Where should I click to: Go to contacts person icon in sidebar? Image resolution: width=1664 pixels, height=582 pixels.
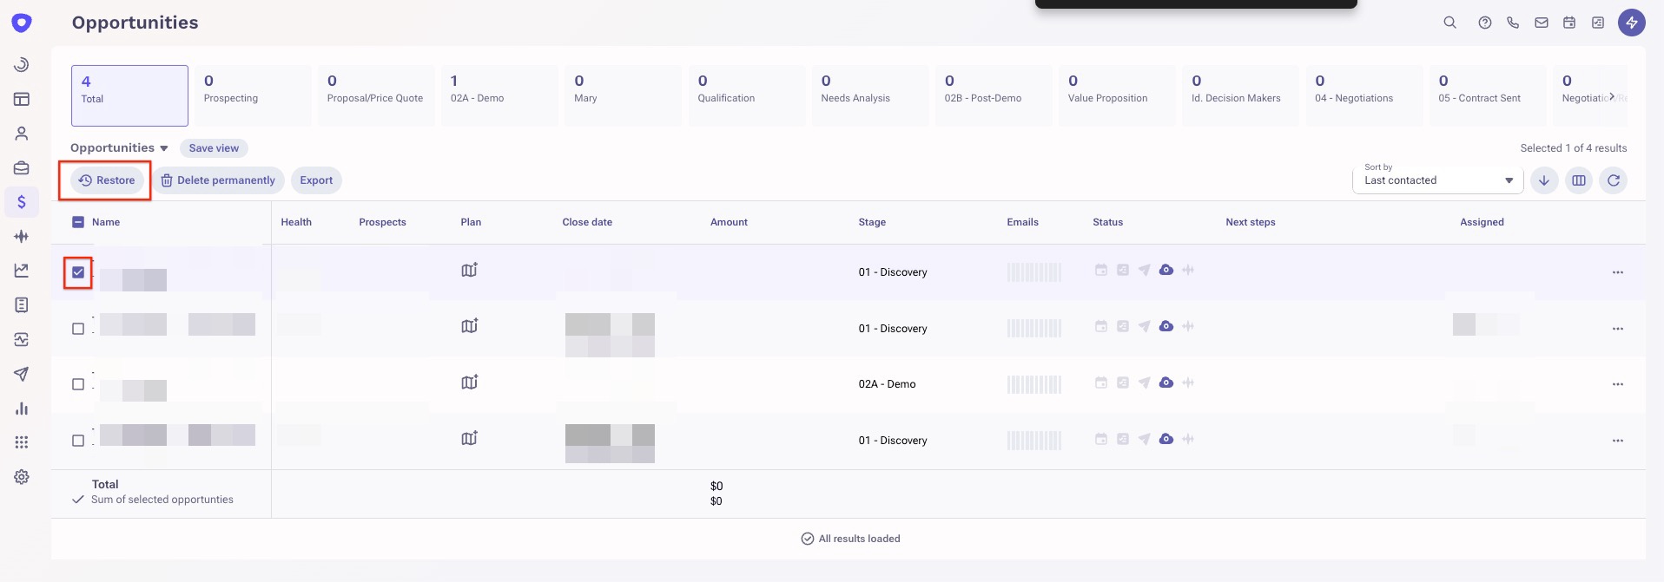point(22,134)
